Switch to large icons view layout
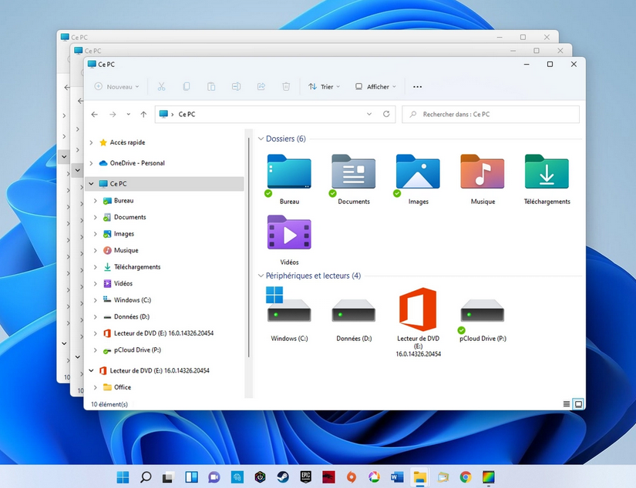Viewport: 636px width, 488px height. tap(578, 403)
